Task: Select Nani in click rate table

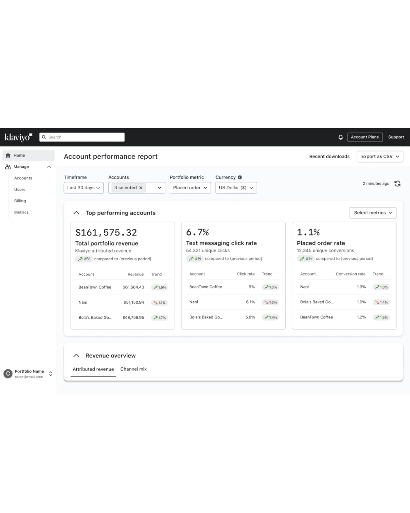Action: [x=194, y=302]
